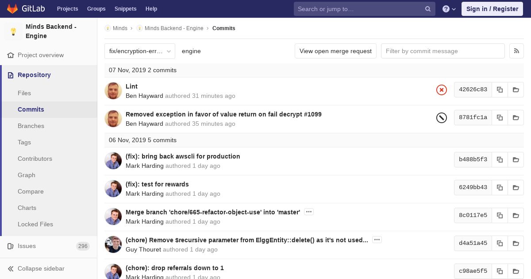Open the Compare page

pyautogui.click(x=31, y=191)
